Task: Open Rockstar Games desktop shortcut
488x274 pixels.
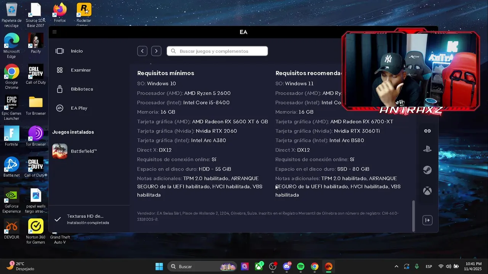Action: pos(84,14)
